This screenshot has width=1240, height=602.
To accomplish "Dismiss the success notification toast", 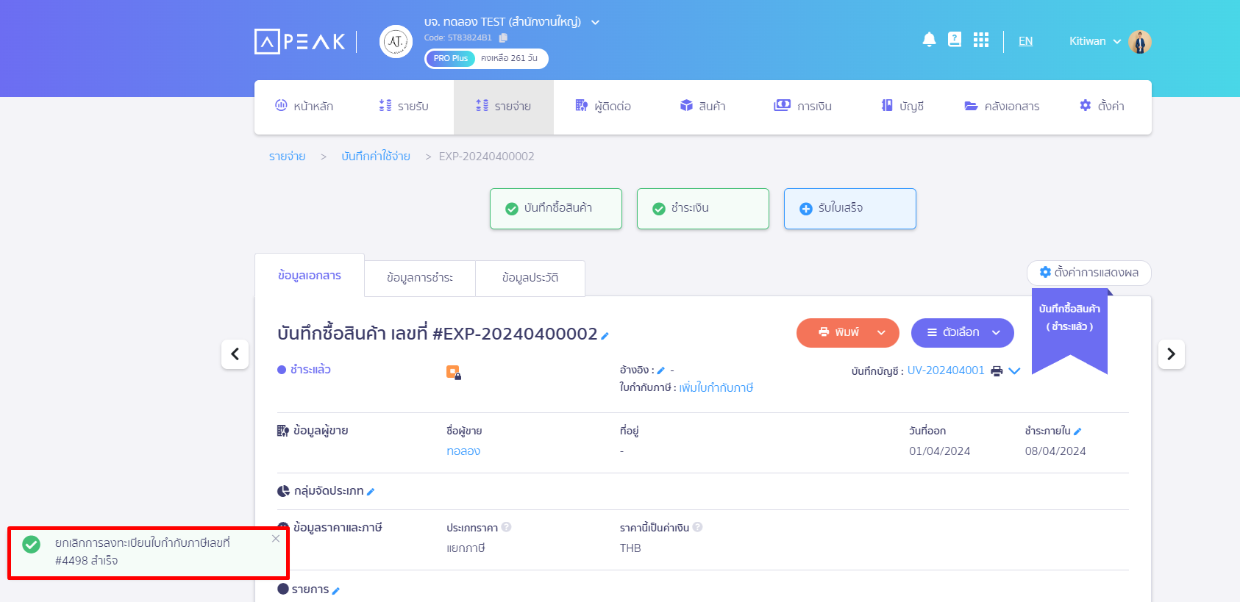I will (276, 539).
